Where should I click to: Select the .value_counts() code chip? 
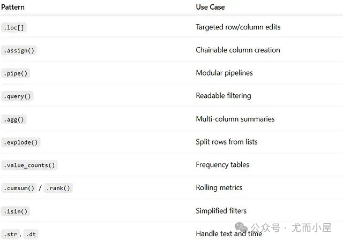[29, 165]
